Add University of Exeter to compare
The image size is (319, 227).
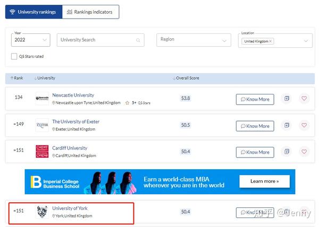(x=287, y=125)
